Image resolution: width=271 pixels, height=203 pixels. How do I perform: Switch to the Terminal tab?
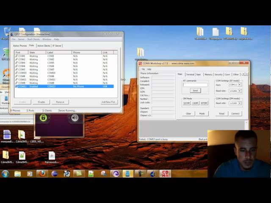pos(190,74)
